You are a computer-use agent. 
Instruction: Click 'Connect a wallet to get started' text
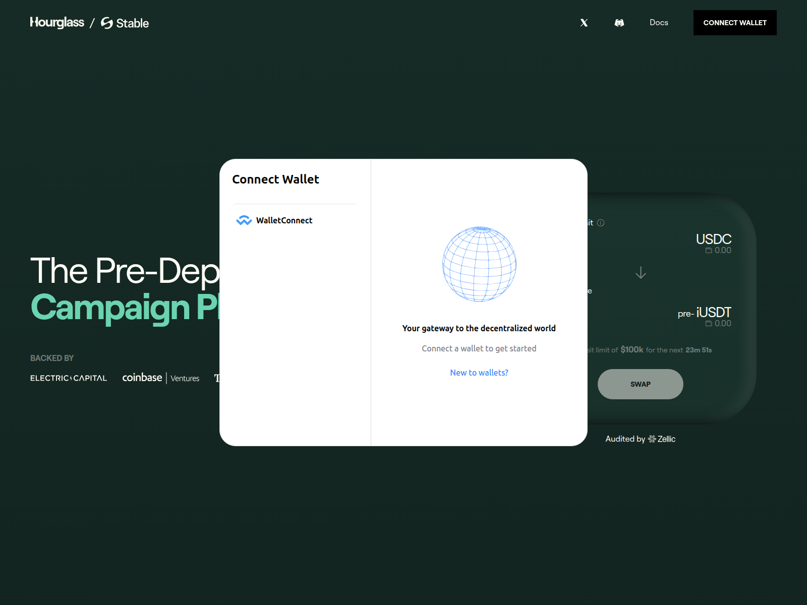(x=479, y=348)
